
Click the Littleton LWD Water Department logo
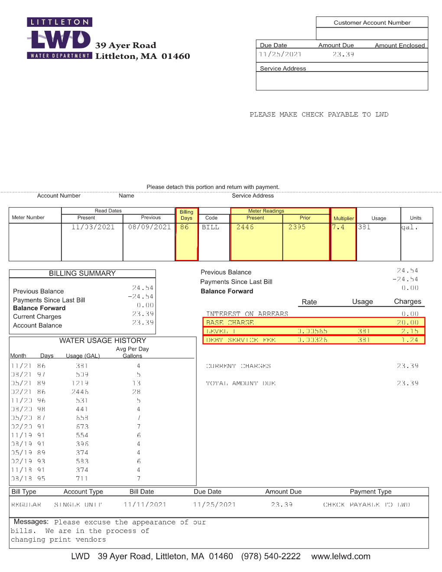coord(59,38)
